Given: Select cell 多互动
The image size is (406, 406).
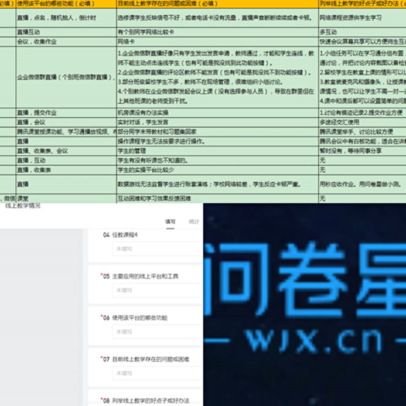Looking at the screenshot, I should click(362, 32).
